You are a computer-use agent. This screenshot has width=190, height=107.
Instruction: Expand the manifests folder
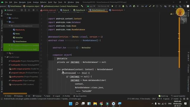[x=7, y=18]
